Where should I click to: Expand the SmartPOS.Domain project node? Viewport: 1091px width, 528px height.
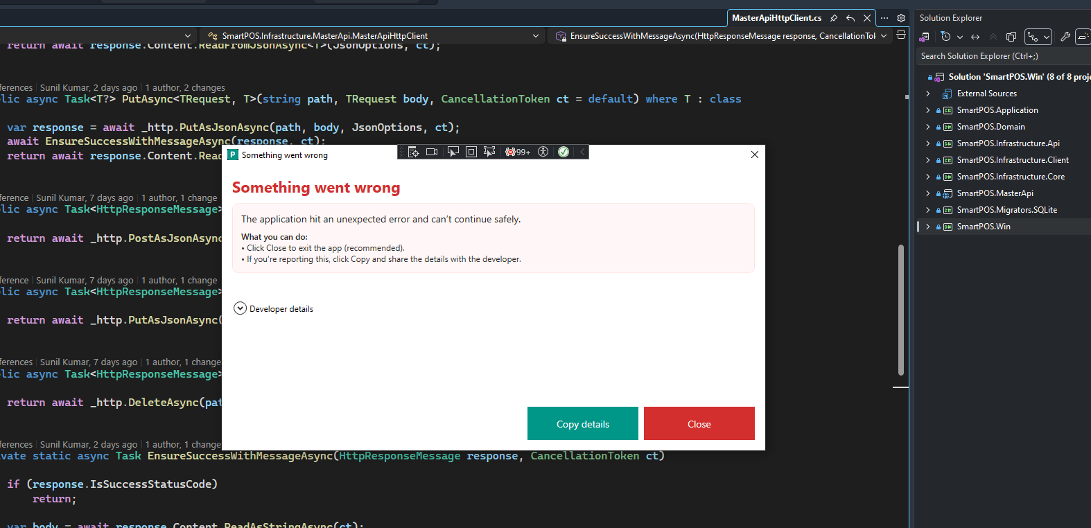(928, 127)
